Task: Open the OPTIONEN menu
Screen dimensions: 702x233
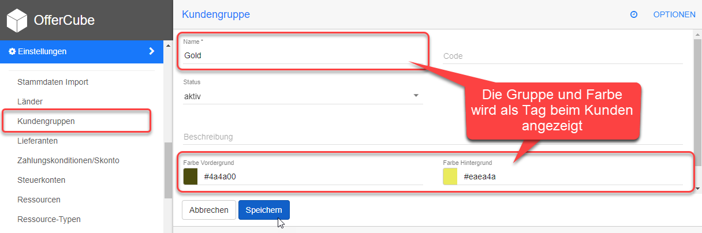Action: pyautogui.click(x=674, y=14)
